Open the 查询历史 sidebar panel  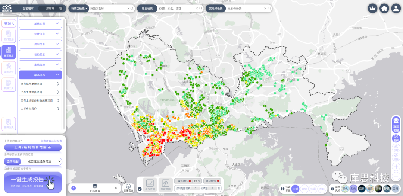point(9,124)
